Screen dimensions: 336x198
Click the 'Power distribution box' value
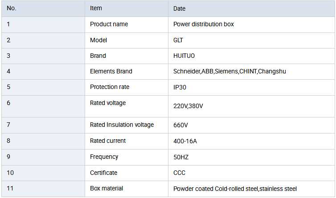pos(203,24)
